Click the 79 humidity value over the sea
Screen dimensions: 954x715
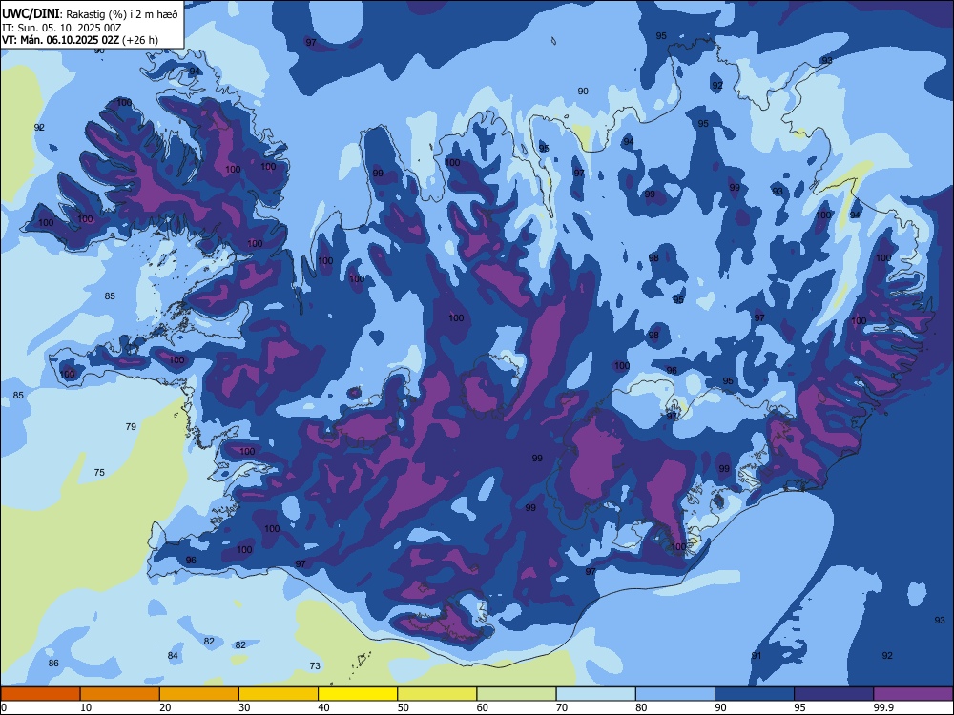[131, 427]
